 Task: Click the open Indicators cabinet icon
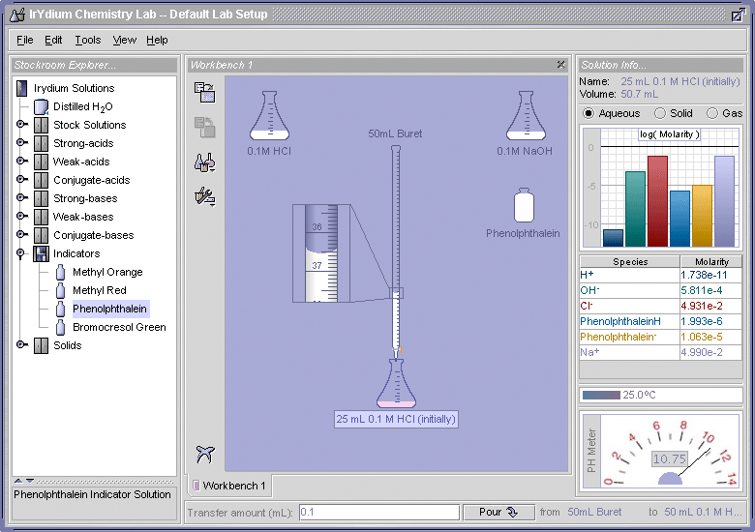pyautogui.click(x=41, y=254)
